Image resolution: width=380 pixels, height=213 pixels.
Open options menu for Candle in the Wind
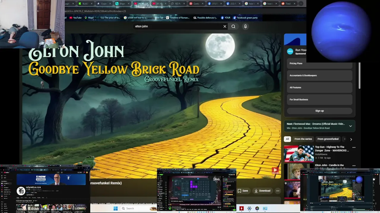pos(354,166)
